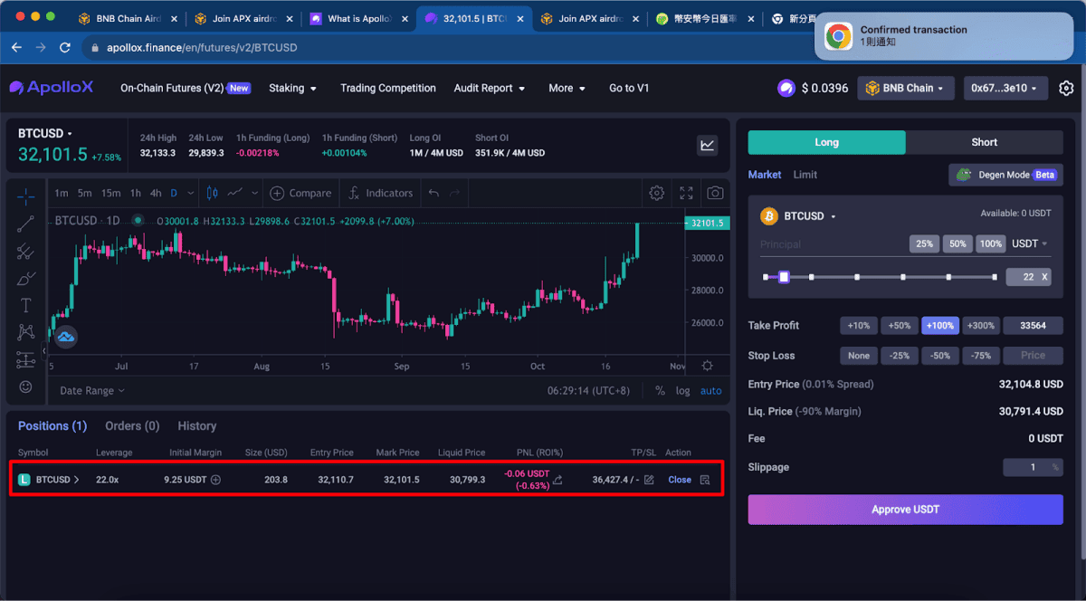Click the leverage slider handle
The height and width of the screenshot is (601, 1086).
[x=784, y=277]
